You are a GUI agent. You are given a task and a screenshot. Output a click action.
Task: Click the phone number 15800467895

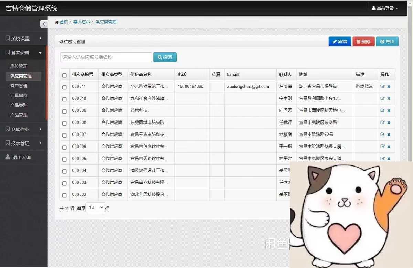[190, 86]
